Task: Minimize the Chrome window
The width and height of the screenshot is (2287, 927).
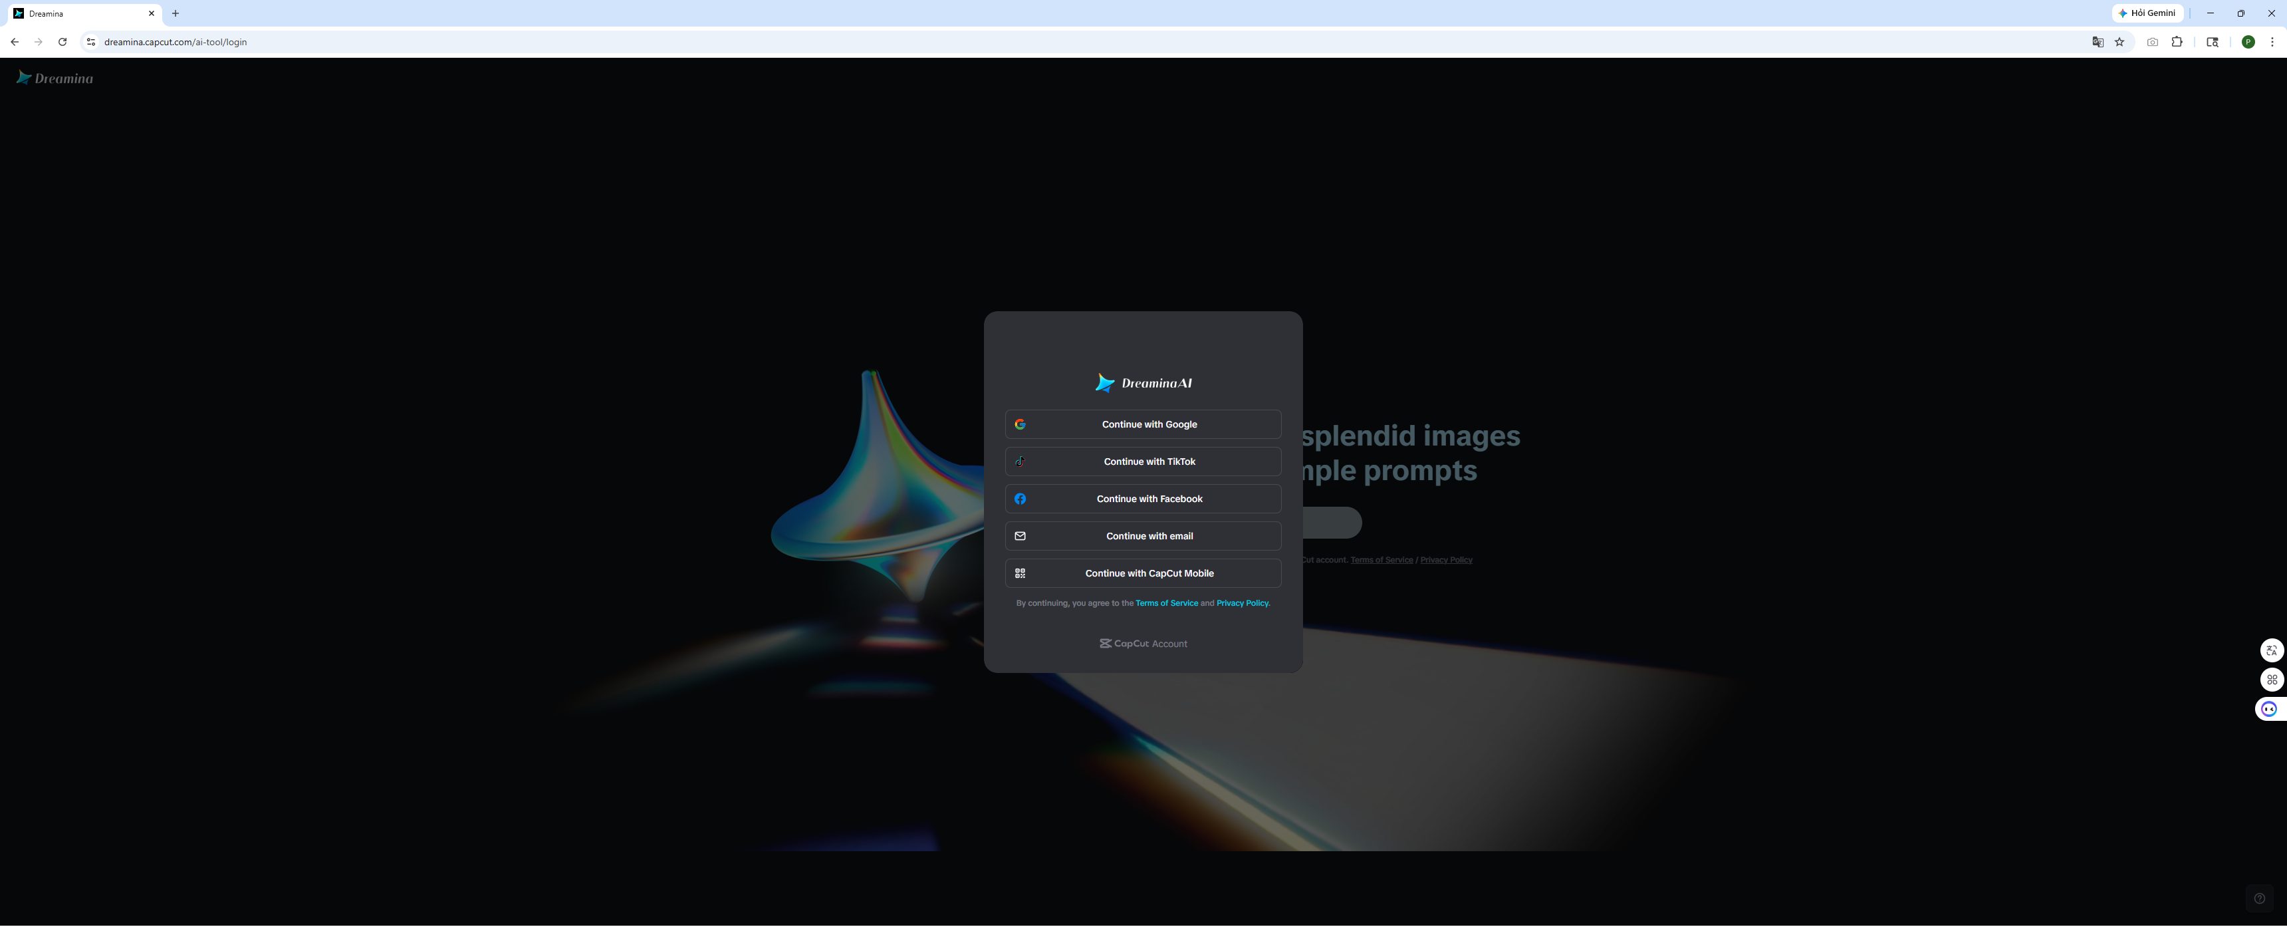Action: pos(2210,13)
